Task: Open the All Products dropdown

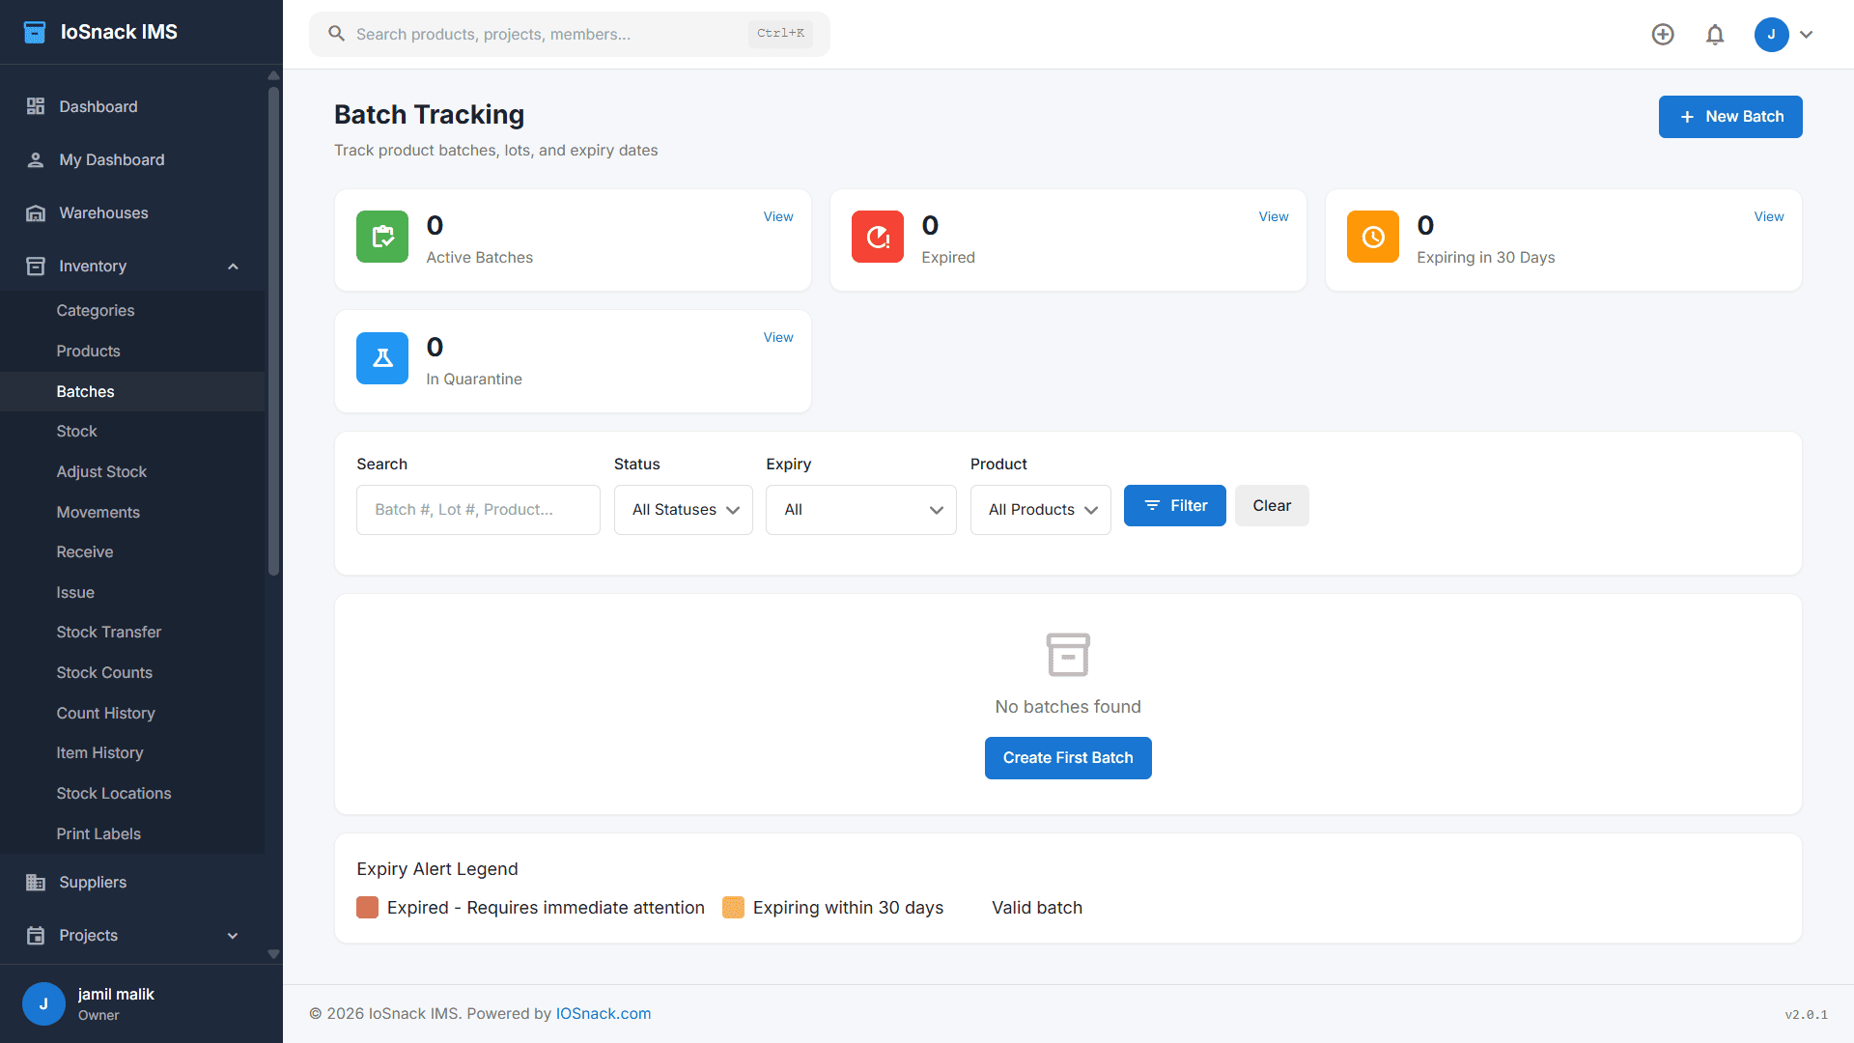Action: coord(1040,509)
